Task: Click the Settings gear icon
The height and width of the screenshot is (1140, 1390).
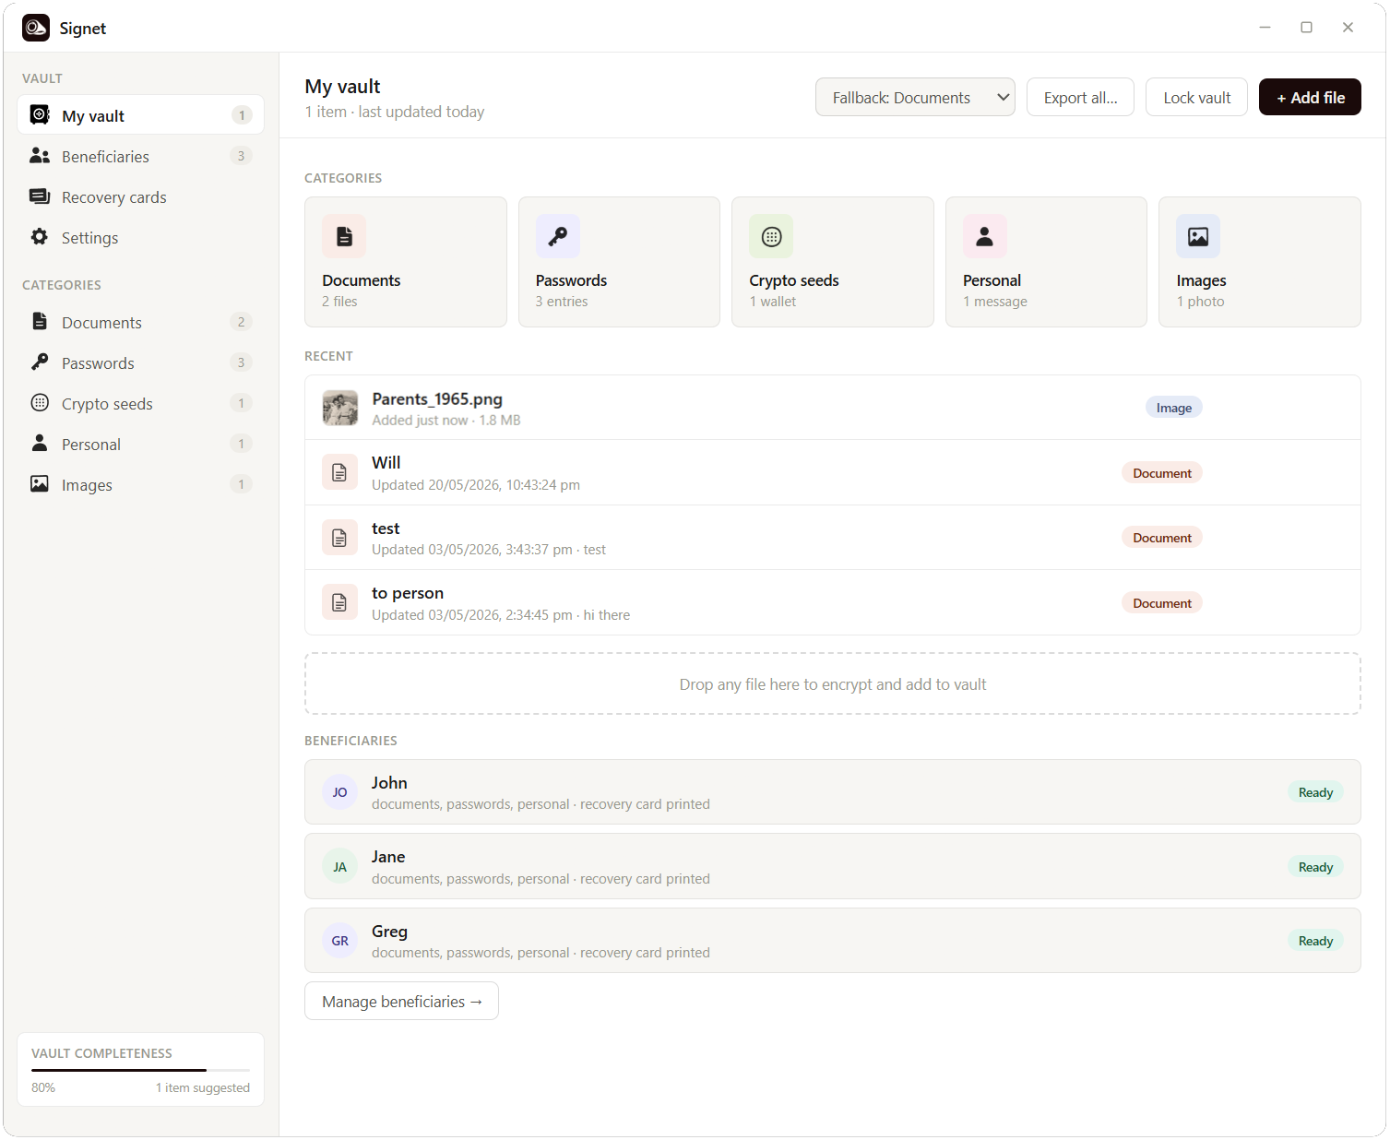Action: (x=40, y=237)
